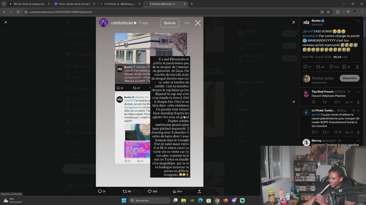View analytics icon showing 61 k
Screen dimensions: 366x205
[x=174, y=191]
